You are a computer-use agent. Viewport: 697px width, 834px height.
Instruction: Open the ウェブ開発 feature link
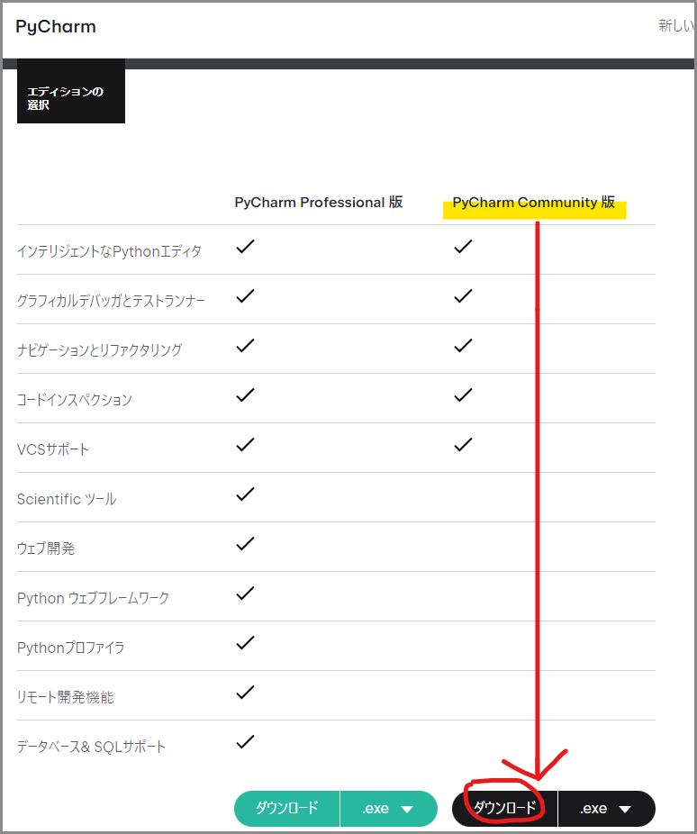[x=45, y=548]
